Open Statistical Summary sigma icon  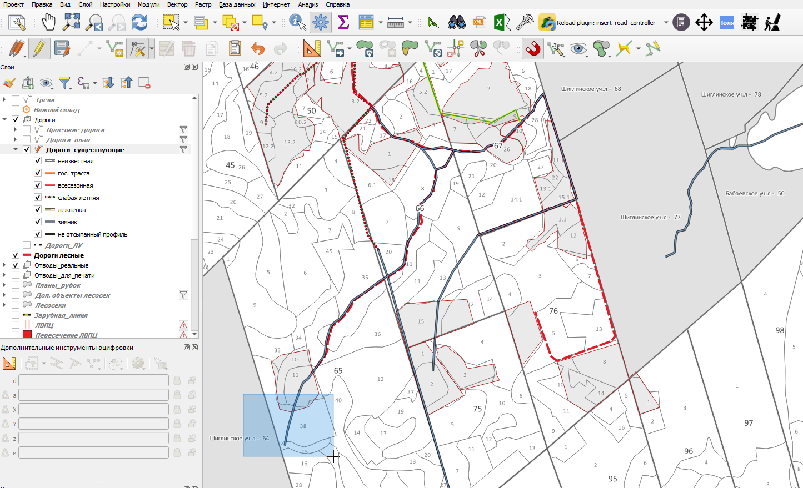click(343, 22)
